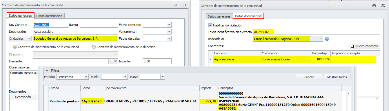Click DOMICILIADOS / RECIBOS / LETRAS movement cell
This screenshot has height=111, width=389.
click(151, 101)
